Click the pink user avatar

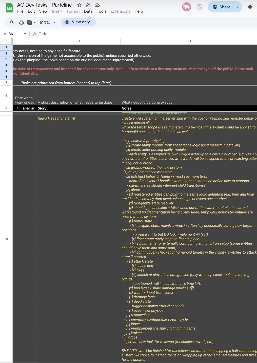pos(186,7)
